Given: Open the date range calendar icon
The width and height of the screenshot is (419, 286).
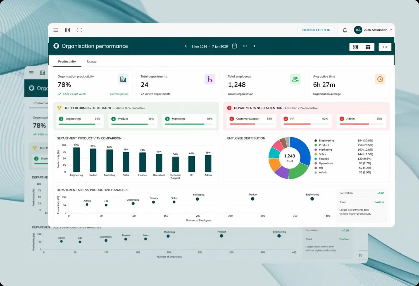Looking at the screenshot, I should [x=234, y=46].
